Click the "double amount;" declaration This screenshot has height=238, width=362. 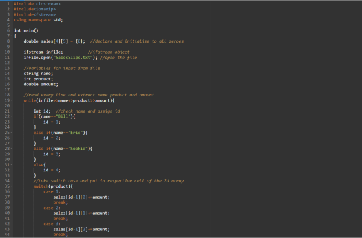pyautogui.click(x=41, y=84)
